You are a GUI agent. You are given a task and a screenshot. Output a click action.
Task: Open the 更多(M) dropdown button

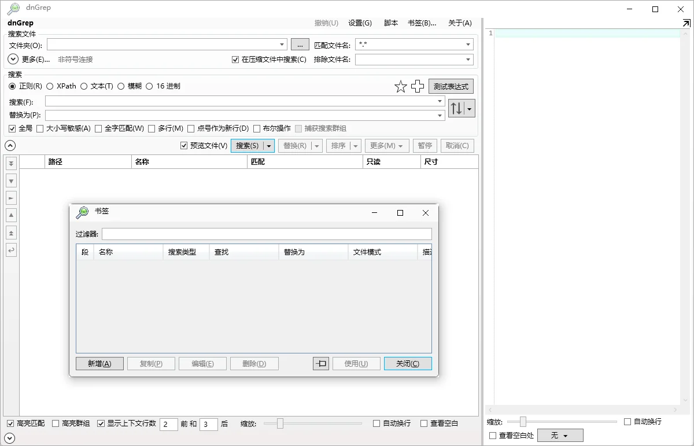(387, 146)
